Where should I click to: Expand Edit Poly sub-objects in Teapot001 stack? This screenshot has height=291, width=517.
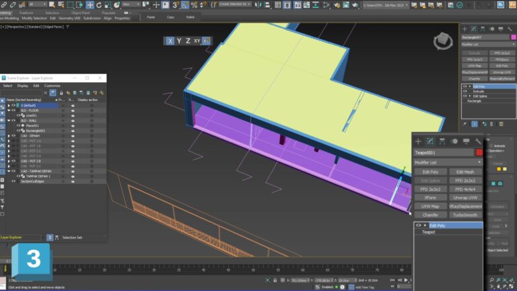coord(425,226)
